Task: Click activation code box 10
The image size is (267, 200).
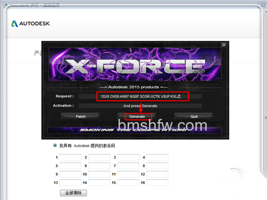Action: [99, 174]
